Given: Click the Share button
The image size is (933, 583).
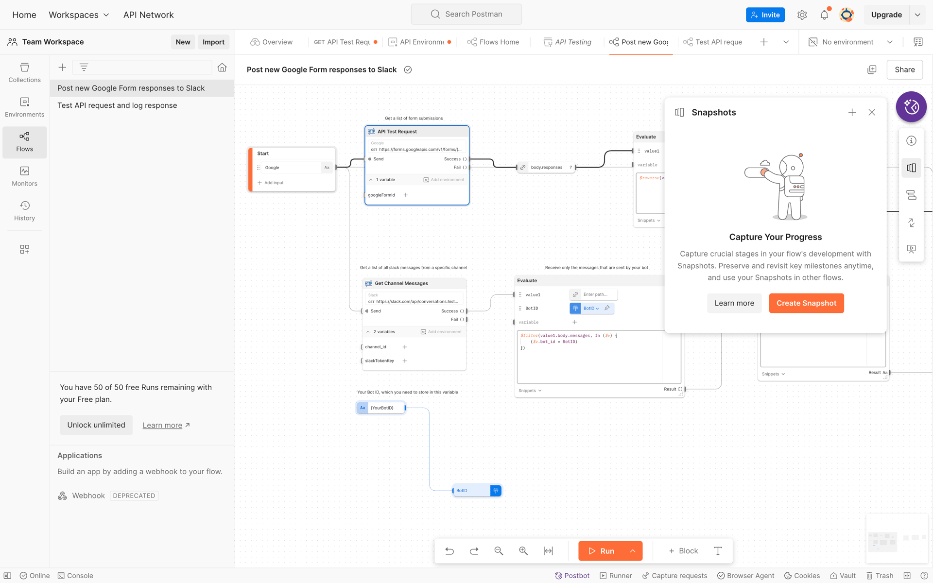Looking at the screenshot, I should (x=904, y=69).
